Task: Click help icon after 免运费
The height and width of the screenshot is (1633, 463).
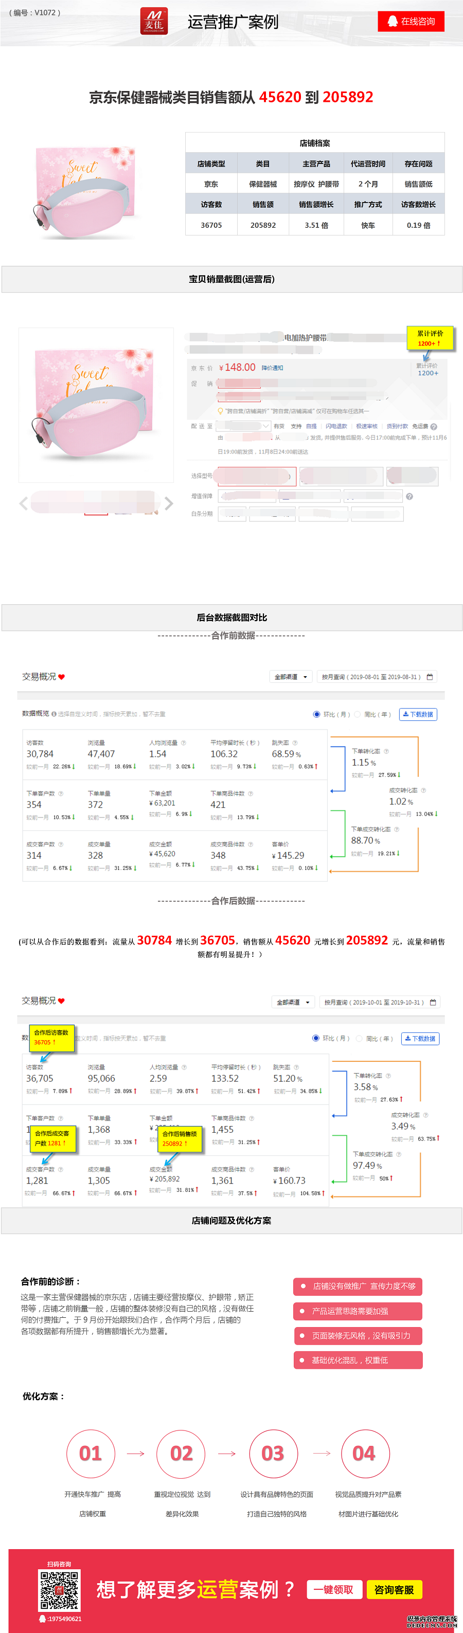Action: pyautogui.click(x=434, y=427)
